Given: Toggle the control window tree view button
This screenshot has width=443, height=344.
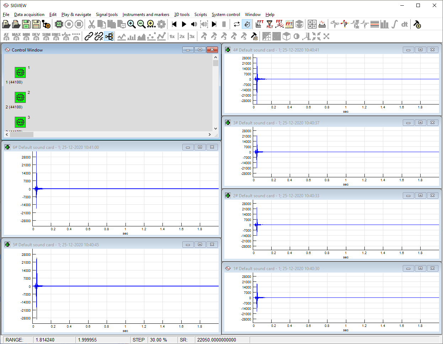Looking at the screenshot, I should [x=109, y=36].
